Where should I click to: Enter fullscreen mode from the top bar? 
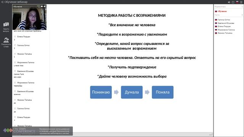coord(233,2)
